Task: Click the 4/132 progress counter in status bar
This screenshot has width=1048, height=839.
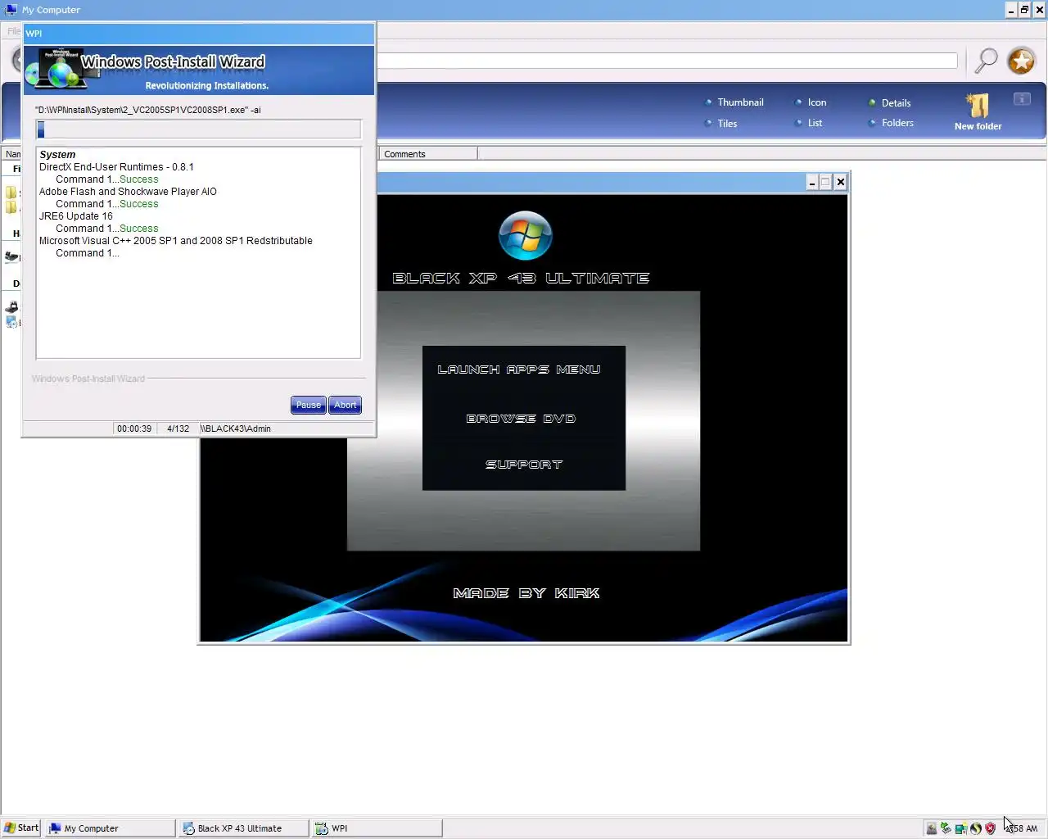Action: 178,429
